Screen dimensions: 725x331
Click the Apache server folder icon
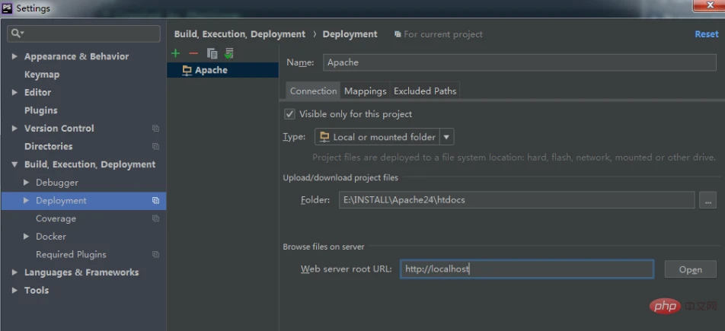tap(187, 70)
